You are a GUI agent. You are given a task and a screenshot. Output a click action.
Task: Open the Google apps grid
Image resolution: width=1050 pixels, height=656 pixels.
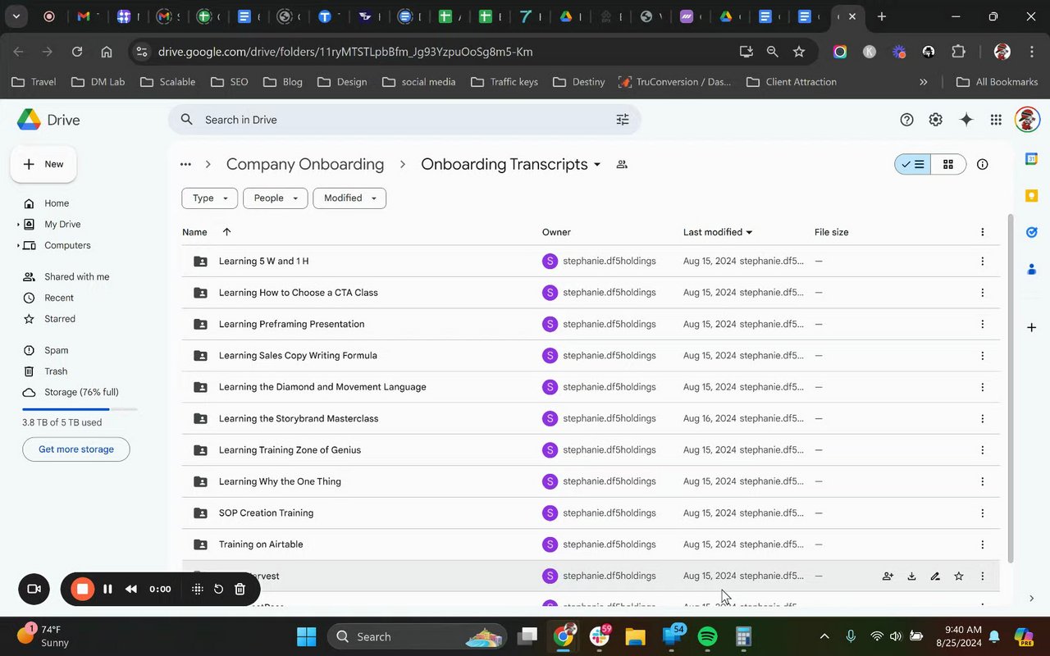coord(996,120)
